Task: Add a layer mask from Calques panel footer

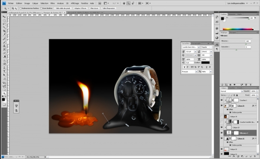Action: (x=238, y=156)
